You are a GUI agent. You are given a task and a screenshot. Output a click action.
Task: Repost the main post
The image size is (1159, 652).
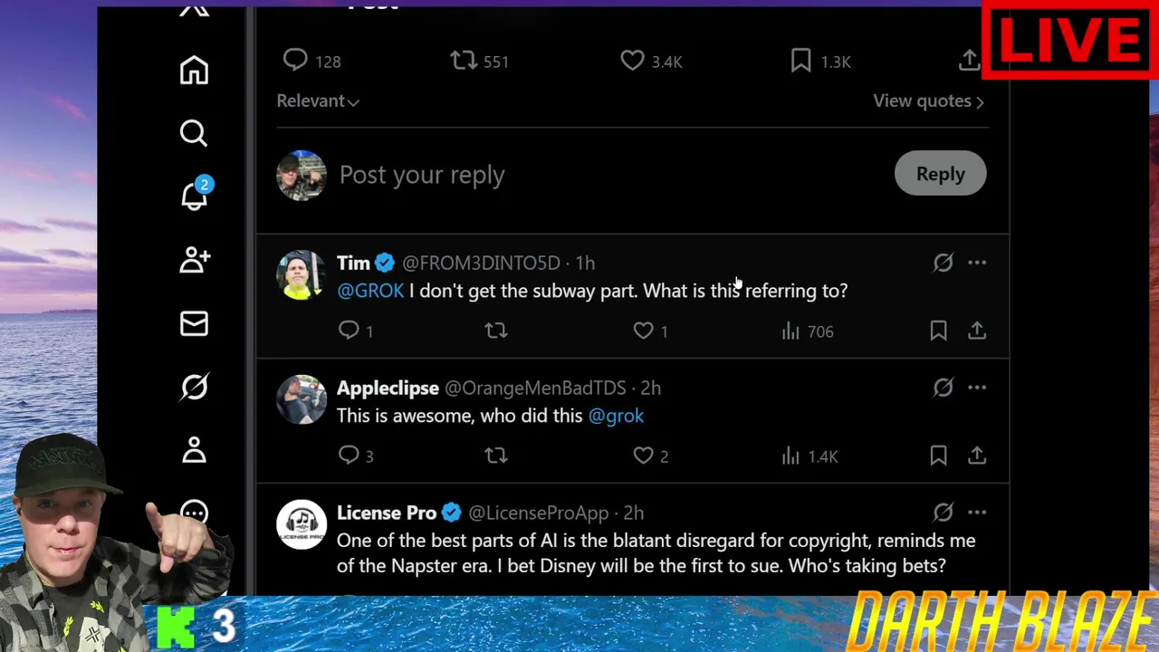[464, 61]
